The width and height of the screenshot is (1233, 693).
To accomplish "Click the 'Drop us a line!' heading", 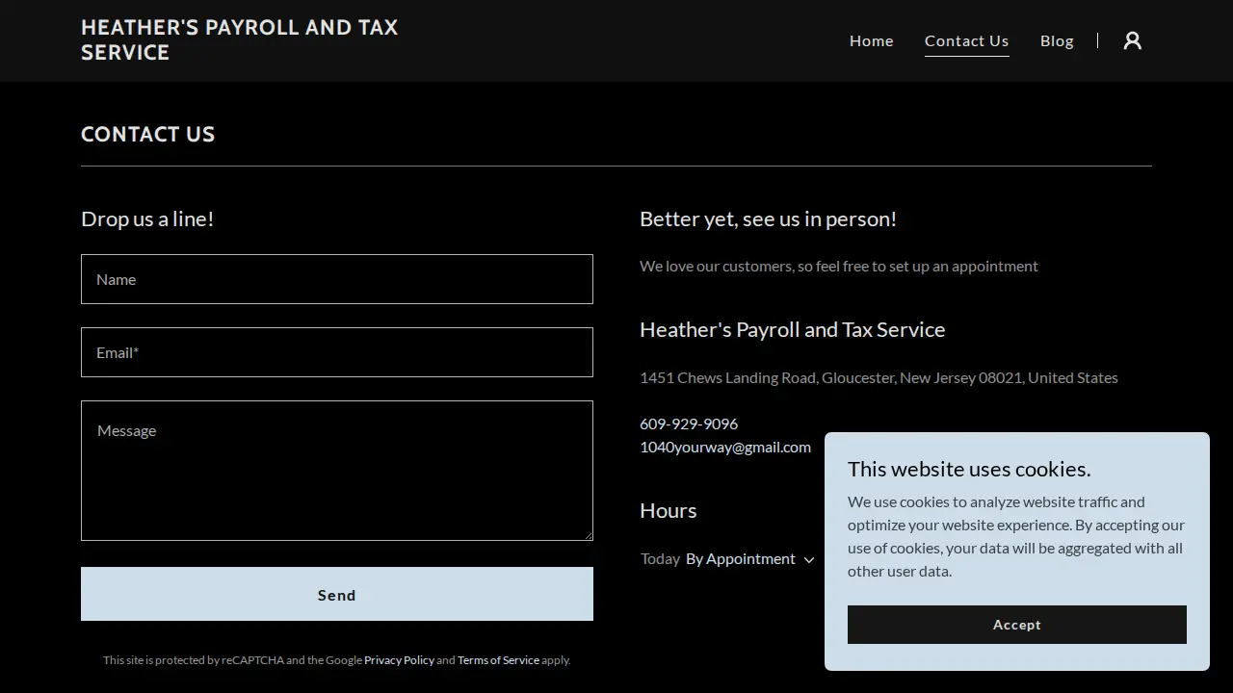I will click(x=147, y=218).
